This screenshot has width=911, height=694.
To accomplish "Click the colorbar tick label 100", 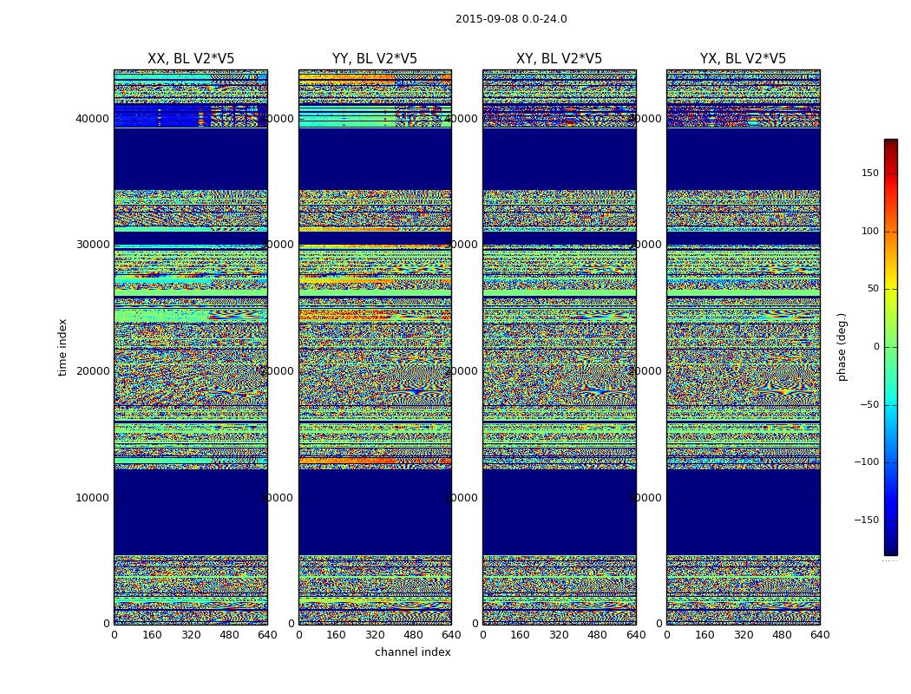I will [870, 231].
